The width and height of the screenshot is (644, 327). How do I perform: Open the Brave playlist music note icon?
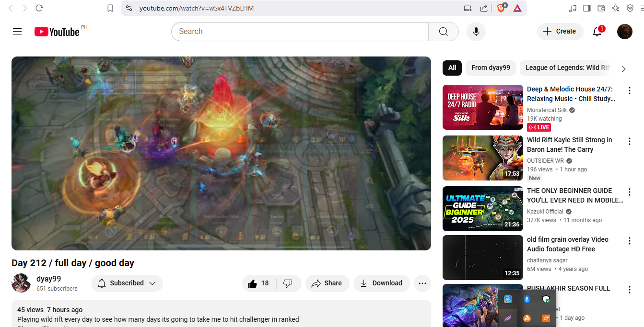tap(573, 8)
